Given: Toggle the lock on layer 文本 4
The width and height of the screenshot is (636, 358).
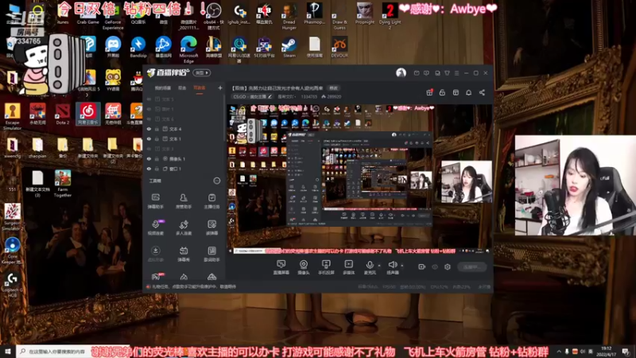Looking at the screenshot, I should click(157, 129).
